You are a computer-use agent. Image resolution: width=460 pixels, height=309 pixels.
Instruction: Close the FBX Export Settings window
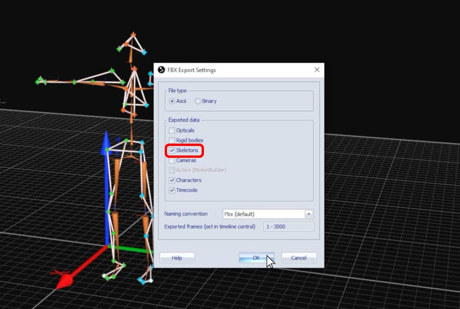pos(317,70)
